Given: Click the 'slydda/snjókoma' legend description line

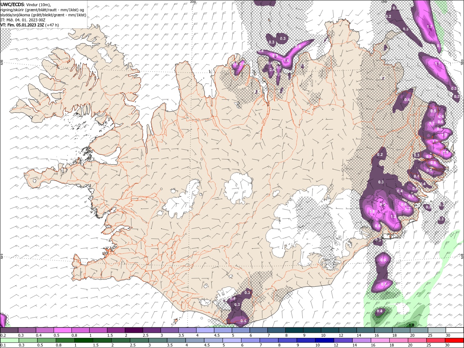Looking at the screenshot, I should [43, 15].
